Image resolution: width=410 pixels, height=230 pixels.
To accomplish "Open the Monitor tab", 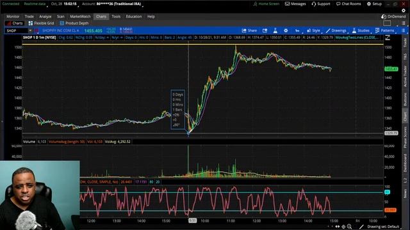I will click(13, 17).
